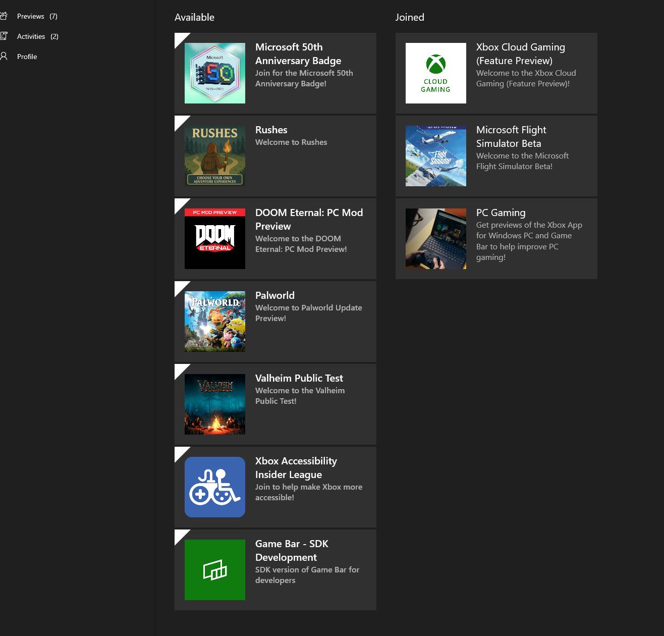Viewport: 664px width, 636px height.
Task: Select the Rushes preview thumbnail
Action: pos(215,156)
